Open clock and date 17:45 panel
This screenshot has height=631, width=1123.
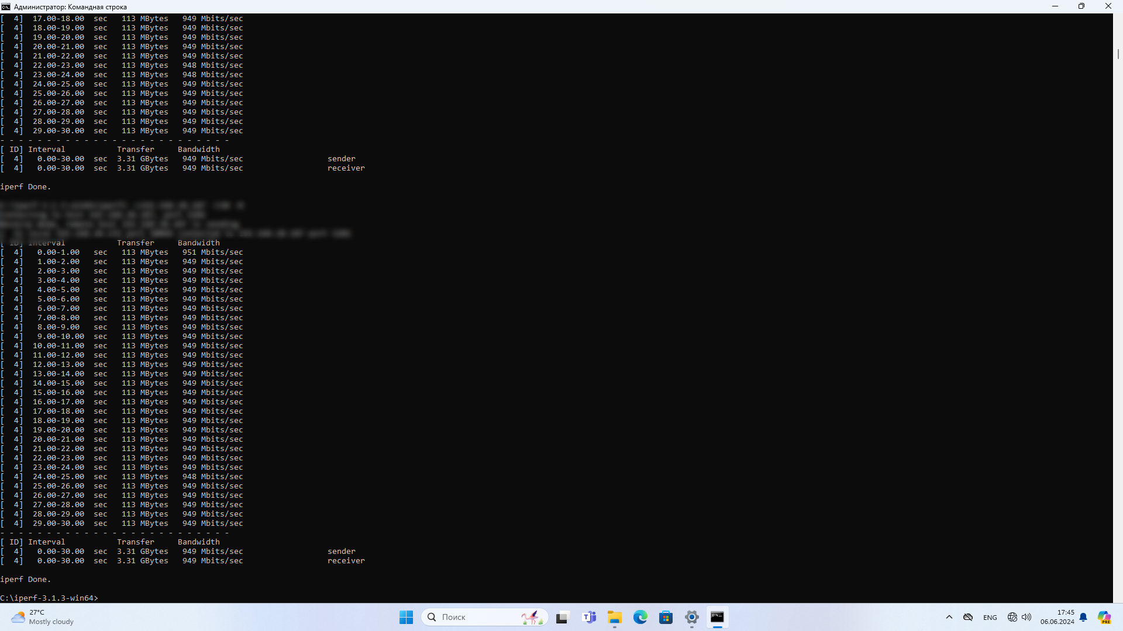(x=1057, y=617)
